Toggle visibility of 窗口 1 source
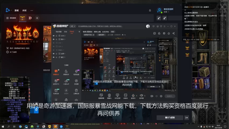Screen dimensions: 229x129 tap(54, 57)
